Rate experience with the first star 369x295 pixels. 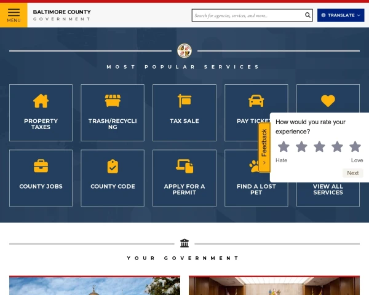[284, 146]
